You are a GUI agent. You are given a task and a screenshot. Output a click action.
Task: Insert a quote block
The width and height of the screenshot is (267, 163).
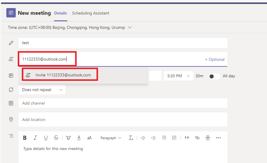click(187, 138)
